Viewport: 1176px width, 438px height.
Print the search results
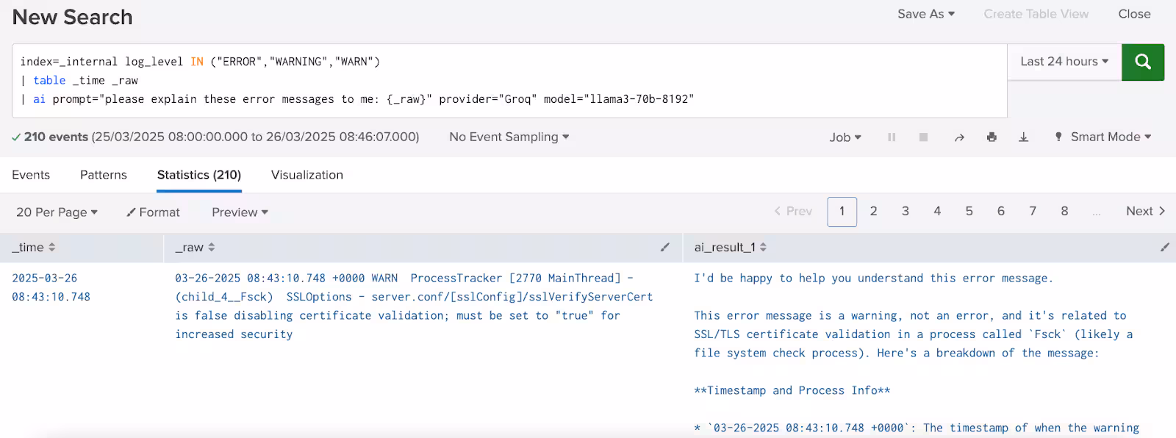click(x=992, y=137)
